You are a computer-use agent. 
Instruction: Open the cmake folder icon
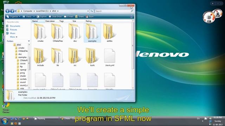tap(40, 32)
